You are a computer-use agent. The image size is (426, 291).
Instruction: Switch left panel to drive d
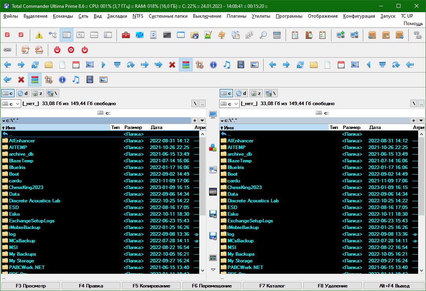point(22,93)
